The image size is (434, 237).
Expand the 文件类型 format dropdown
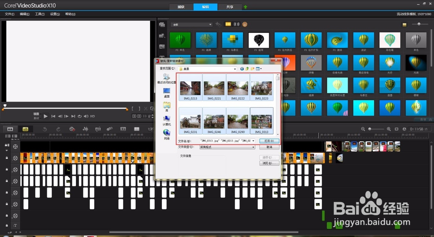[253, 147]
